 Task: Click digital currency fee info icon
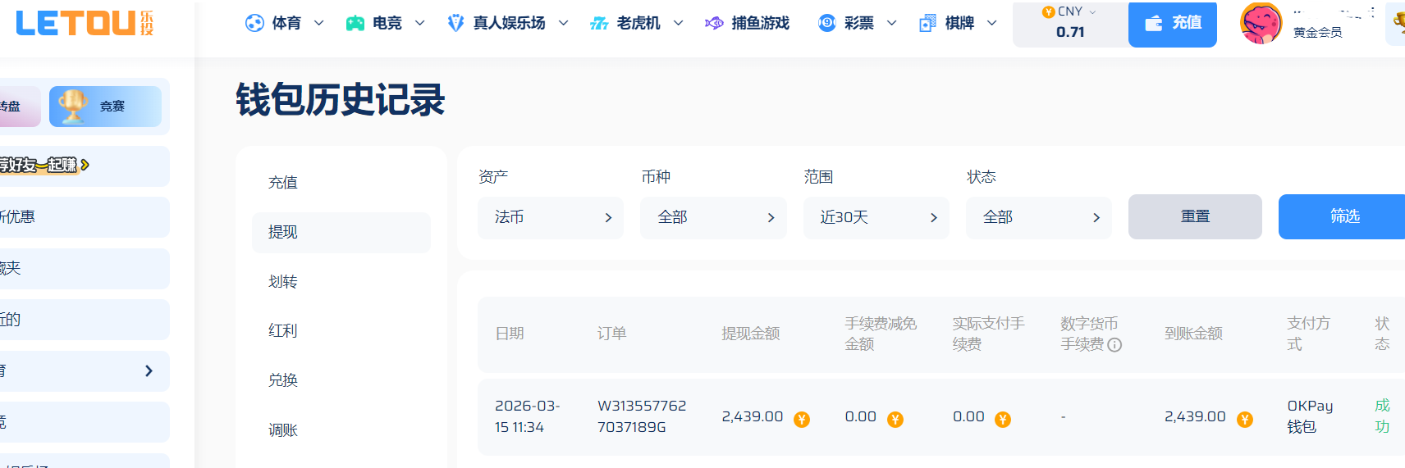point(1114,345)
